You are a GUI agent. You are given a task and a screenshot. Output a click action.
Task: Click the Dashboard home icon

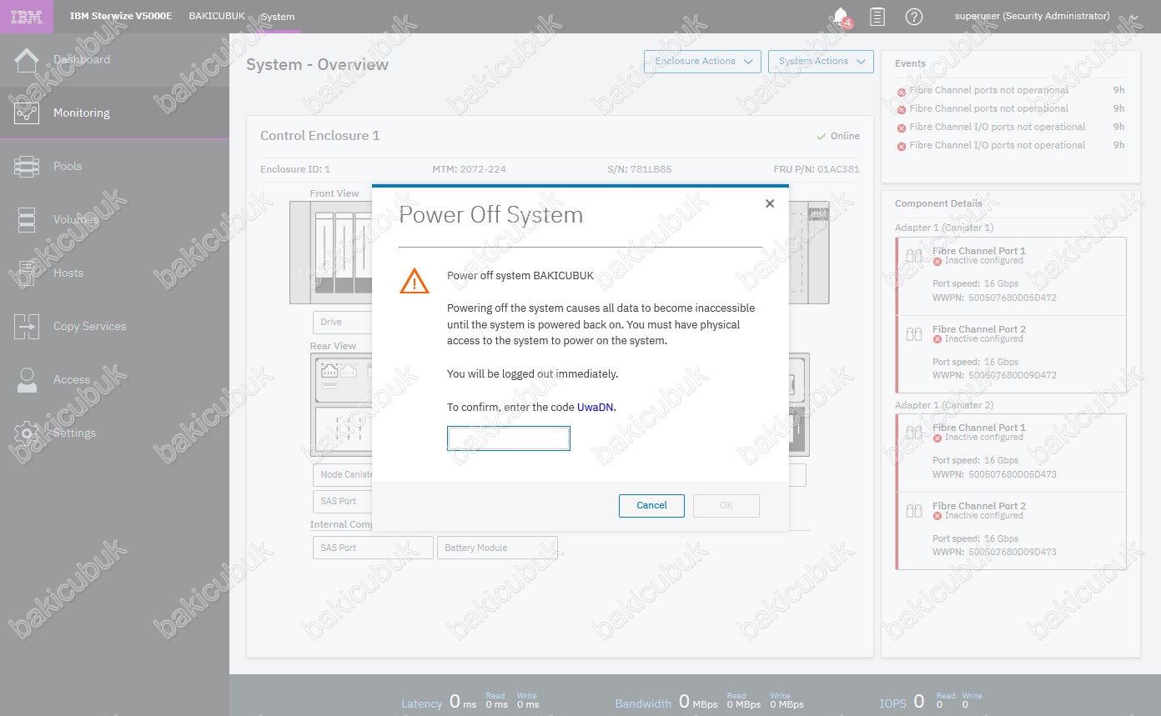(x=27, y=60)
